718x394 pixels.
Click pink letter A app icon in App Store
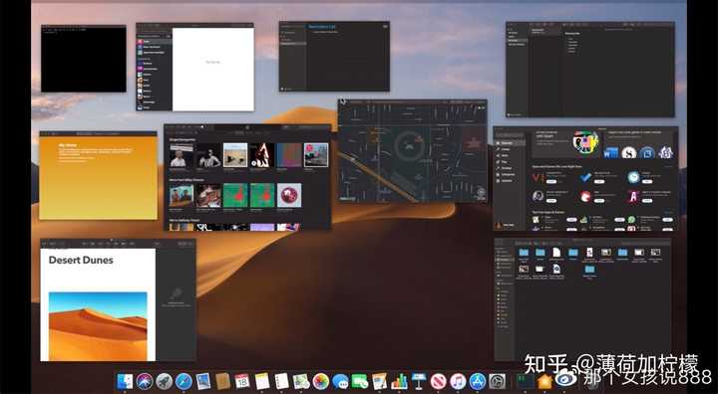pos(634,197)
